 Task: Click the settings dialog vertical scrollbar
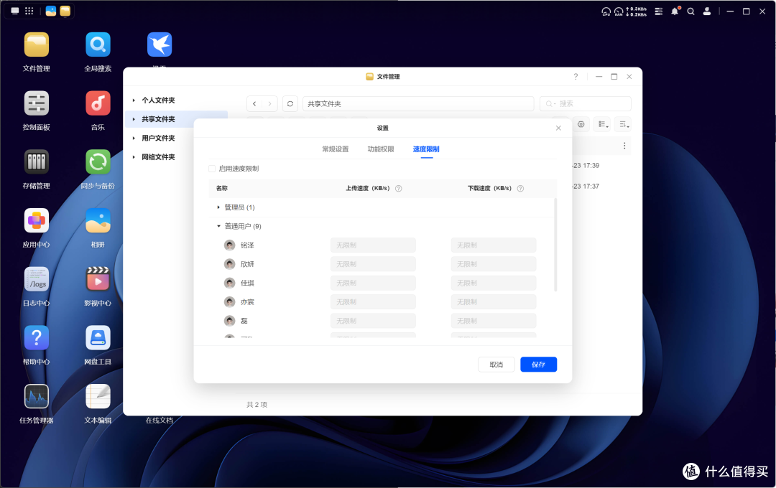click(555, 245)
